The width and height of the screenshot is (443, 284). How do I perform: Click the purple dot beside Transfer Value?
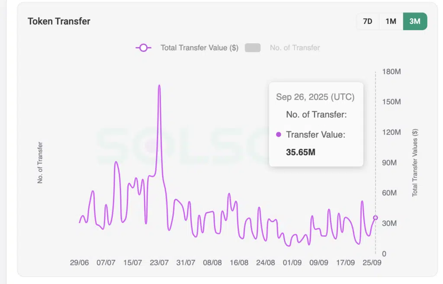click(x=279, y=135)
